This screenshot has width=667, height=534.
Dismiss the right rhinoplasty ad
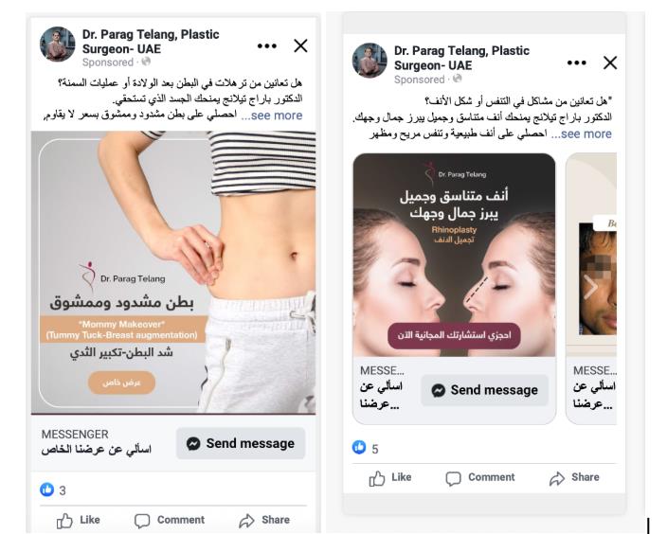610,62
